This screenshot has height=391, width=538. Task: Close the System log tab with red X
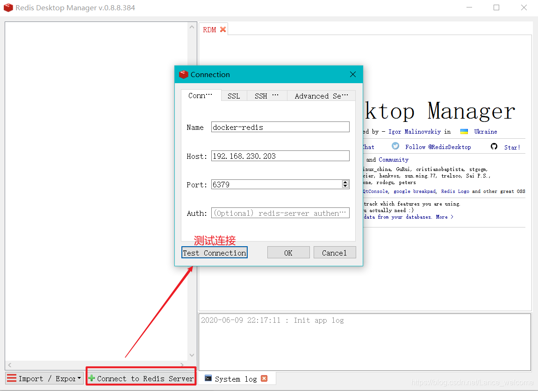point(264,378)
